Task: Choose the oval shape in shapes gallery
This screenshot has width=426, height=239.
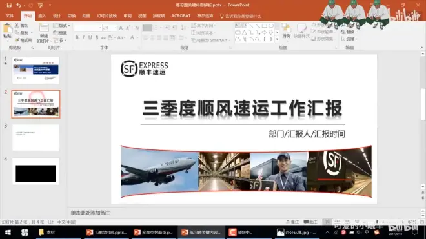Action: pyautogui.click(x=271, y=26)
